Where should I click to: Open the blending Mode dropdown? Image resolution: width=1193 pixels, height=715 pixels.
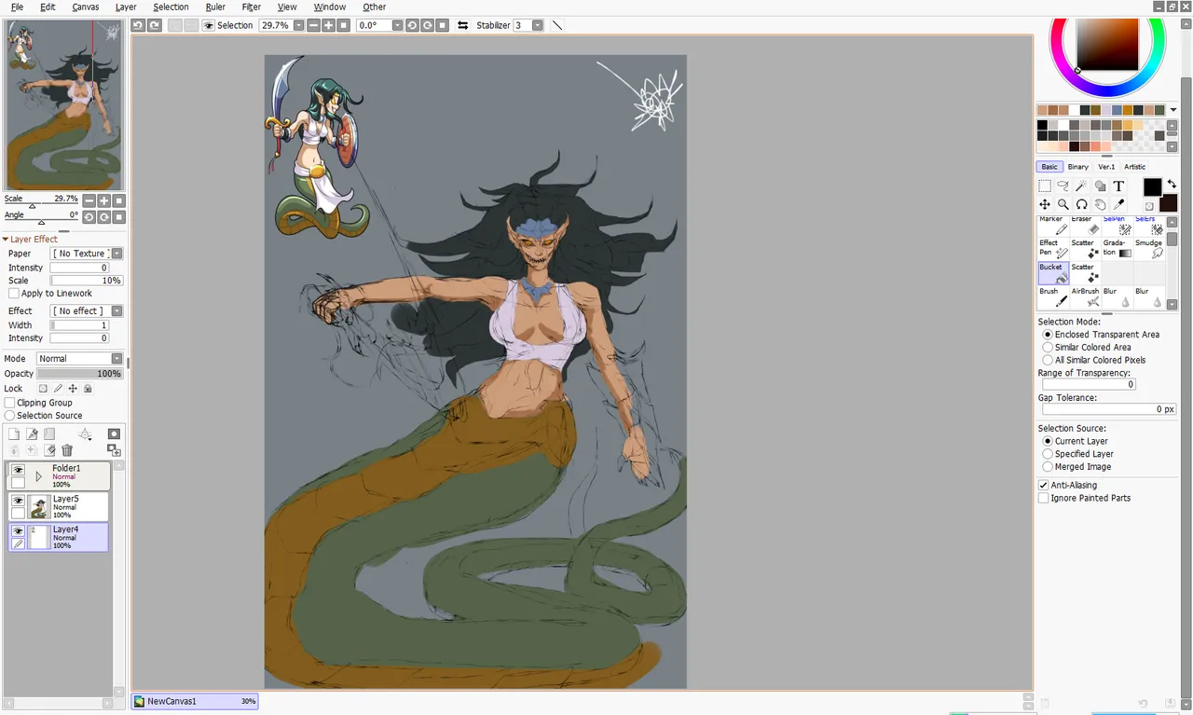click(x=117, y=359)
